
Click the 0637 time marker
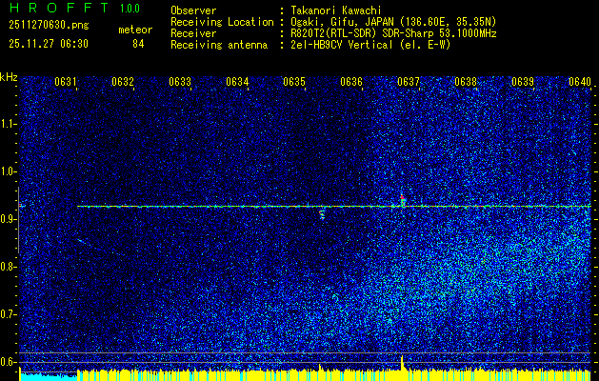point(409,82)
